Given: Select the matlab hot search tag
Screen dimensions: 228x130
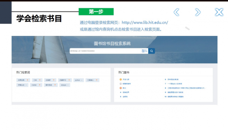Looking at the screenshot, I should click(x=36, y=85).
